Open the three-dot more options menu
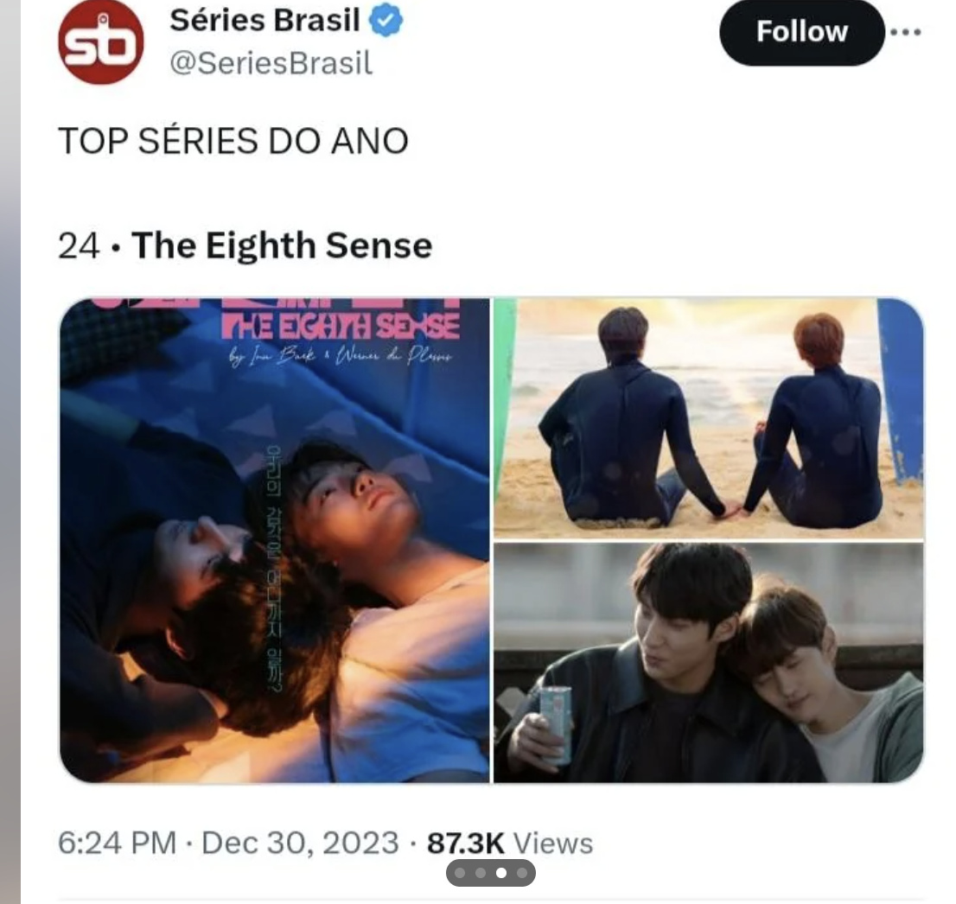Image resolution: width=956 pixels, height=904 pixels. [x=905, y=32]
